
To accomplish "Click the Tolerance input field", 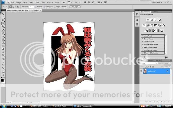I will (x=31, y=7).
